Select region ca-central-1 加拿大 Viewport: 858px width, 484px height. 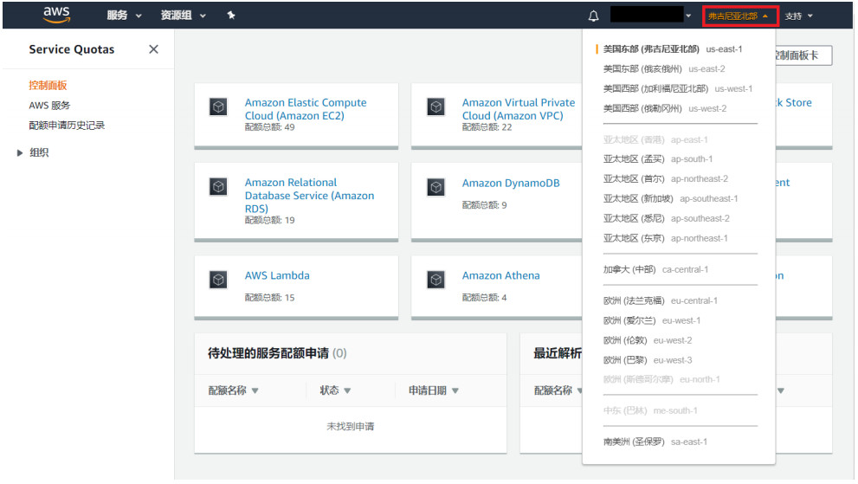(x=655, y=269)
